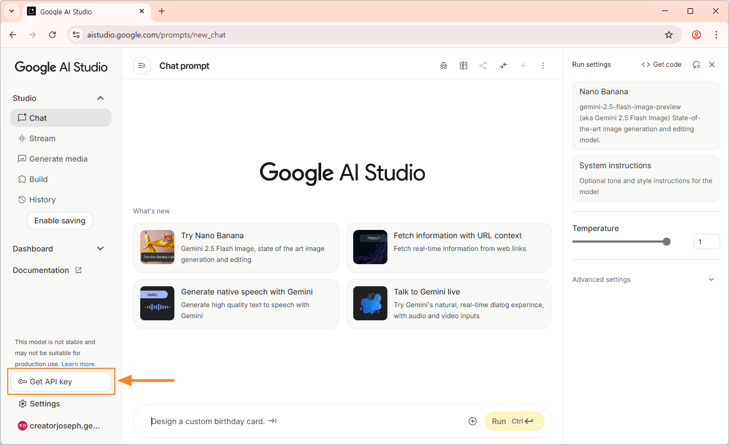Click the Get code button

pos(662,65)
